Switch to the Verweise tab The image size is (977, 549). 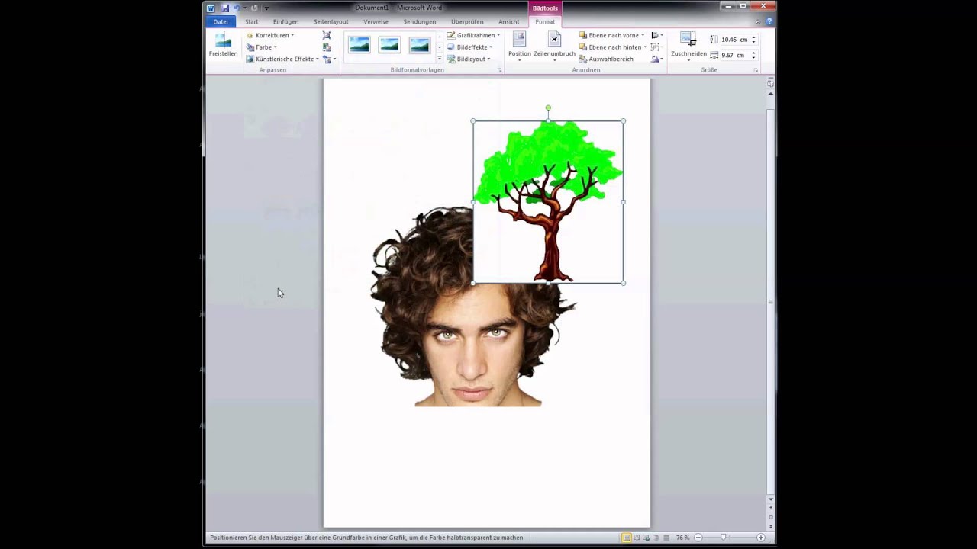tap(376, 21)
